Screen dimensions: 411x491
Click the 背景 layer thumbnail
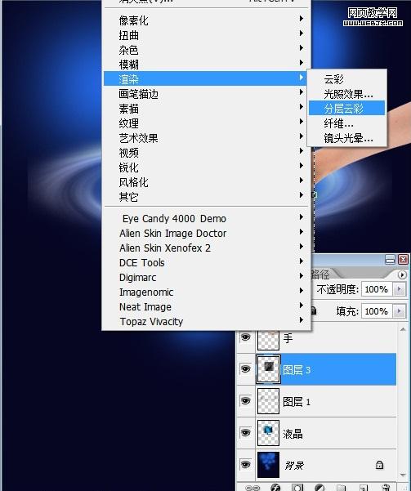tap(268, 465)
